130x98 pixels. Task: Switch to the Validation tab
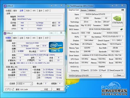pos(92,10)
